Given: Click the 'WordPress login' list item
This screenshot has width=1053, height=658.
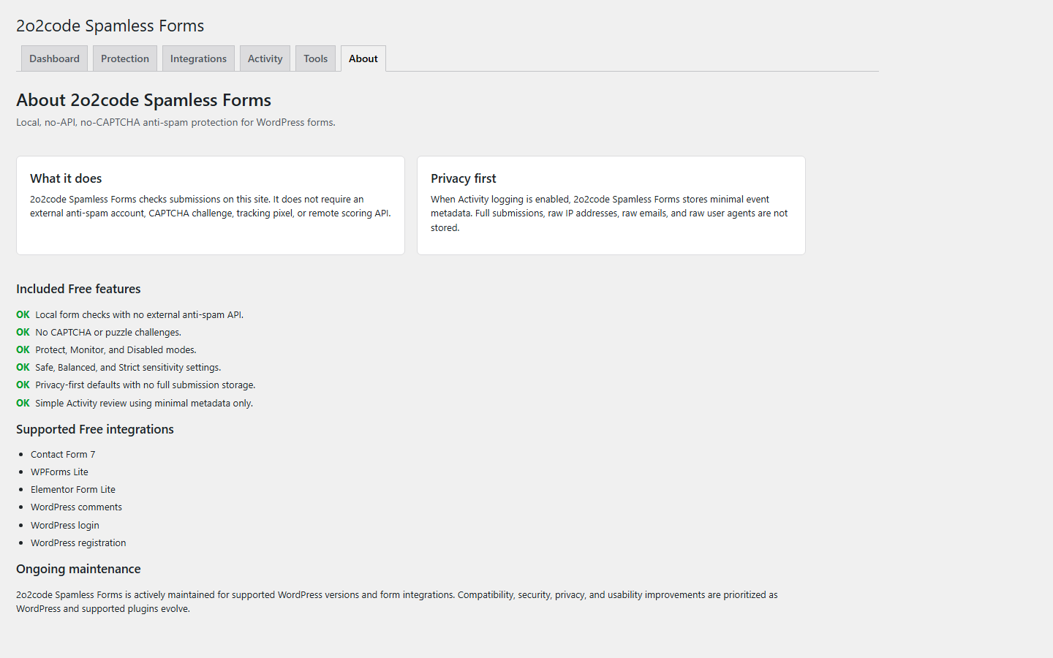Looking at the screenshot, I should (x=65, y=526).
